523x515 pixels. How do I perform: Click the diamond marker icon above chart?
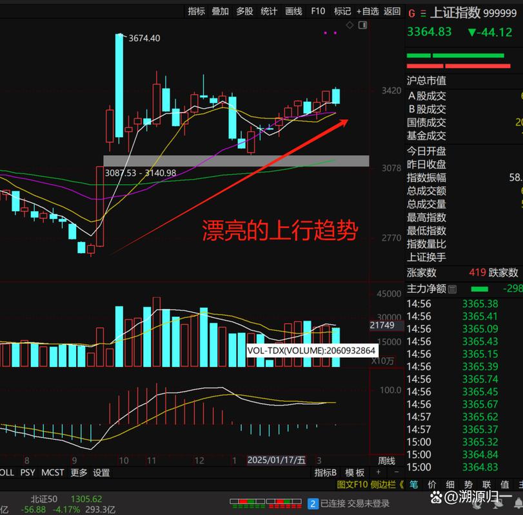[x=350, y=25]
